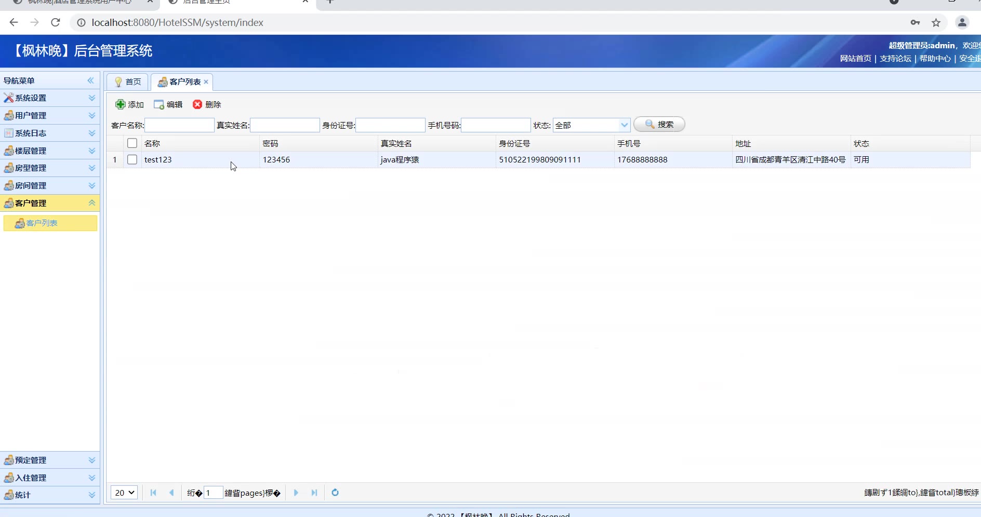Image resolution: width=981 pixels, height=517 pixels.
Task: Click the 搜索 search button
Action: tap(659, 125)
